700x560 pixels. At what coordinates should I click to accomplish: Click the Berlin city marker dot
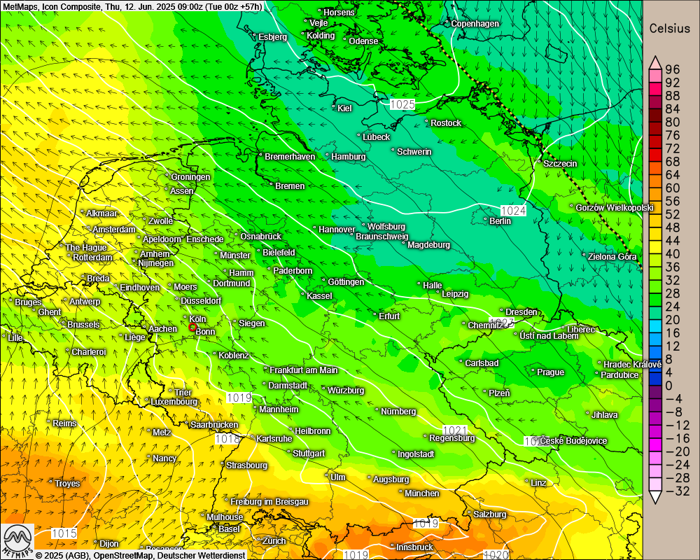click(486, 220)
